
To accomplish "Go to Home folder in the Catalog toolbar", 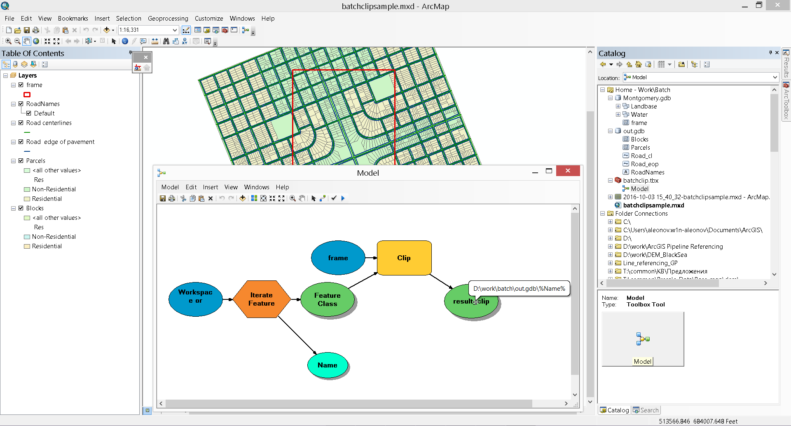I will coord(638,64).
